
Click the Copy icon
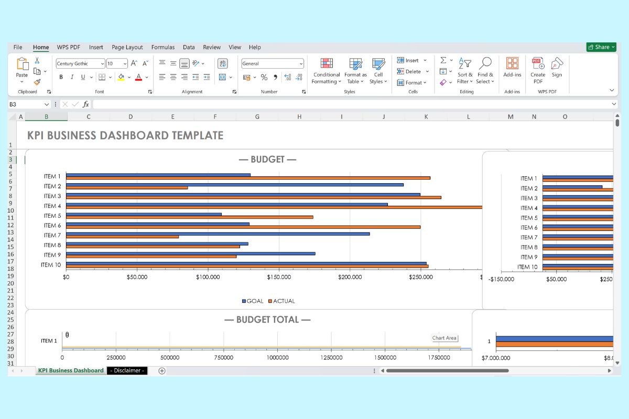tap(37, 71)
